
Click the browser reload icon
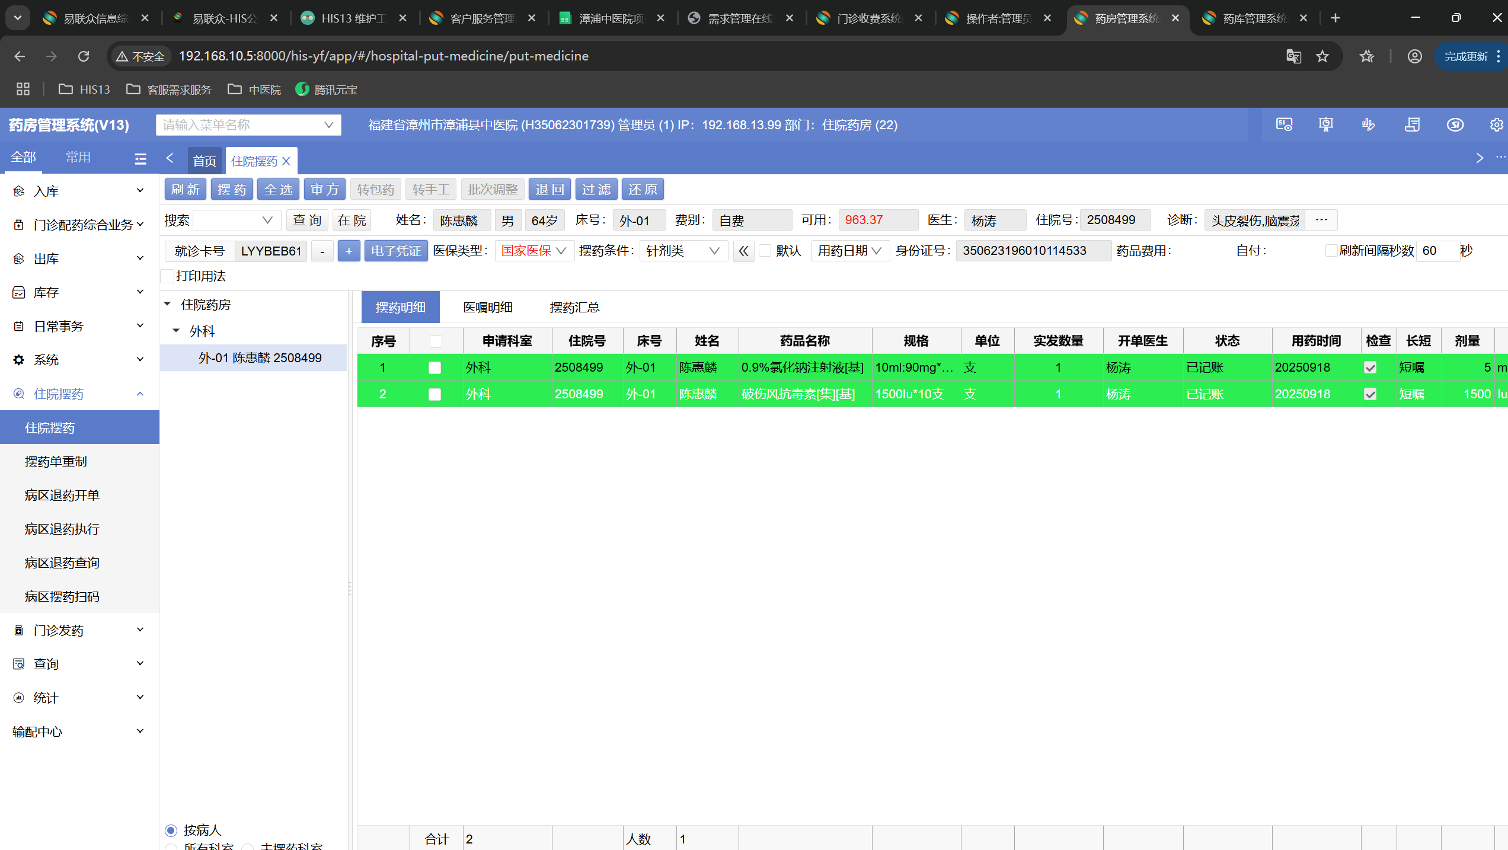(84, 56)
